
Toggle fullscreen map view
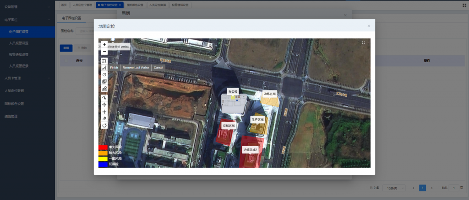click(363, 42)
